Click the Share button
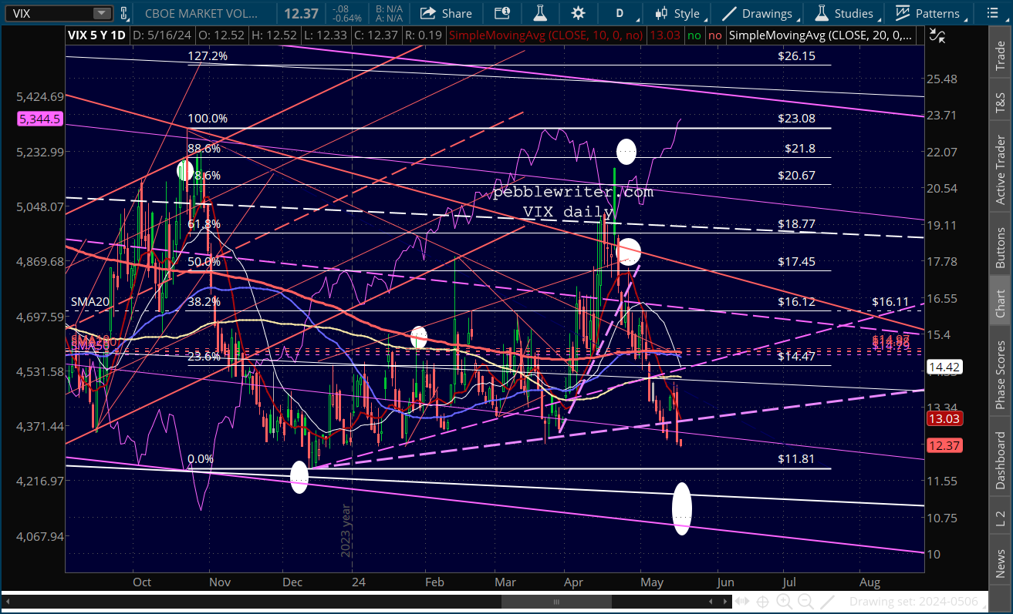 coord(446,13)
